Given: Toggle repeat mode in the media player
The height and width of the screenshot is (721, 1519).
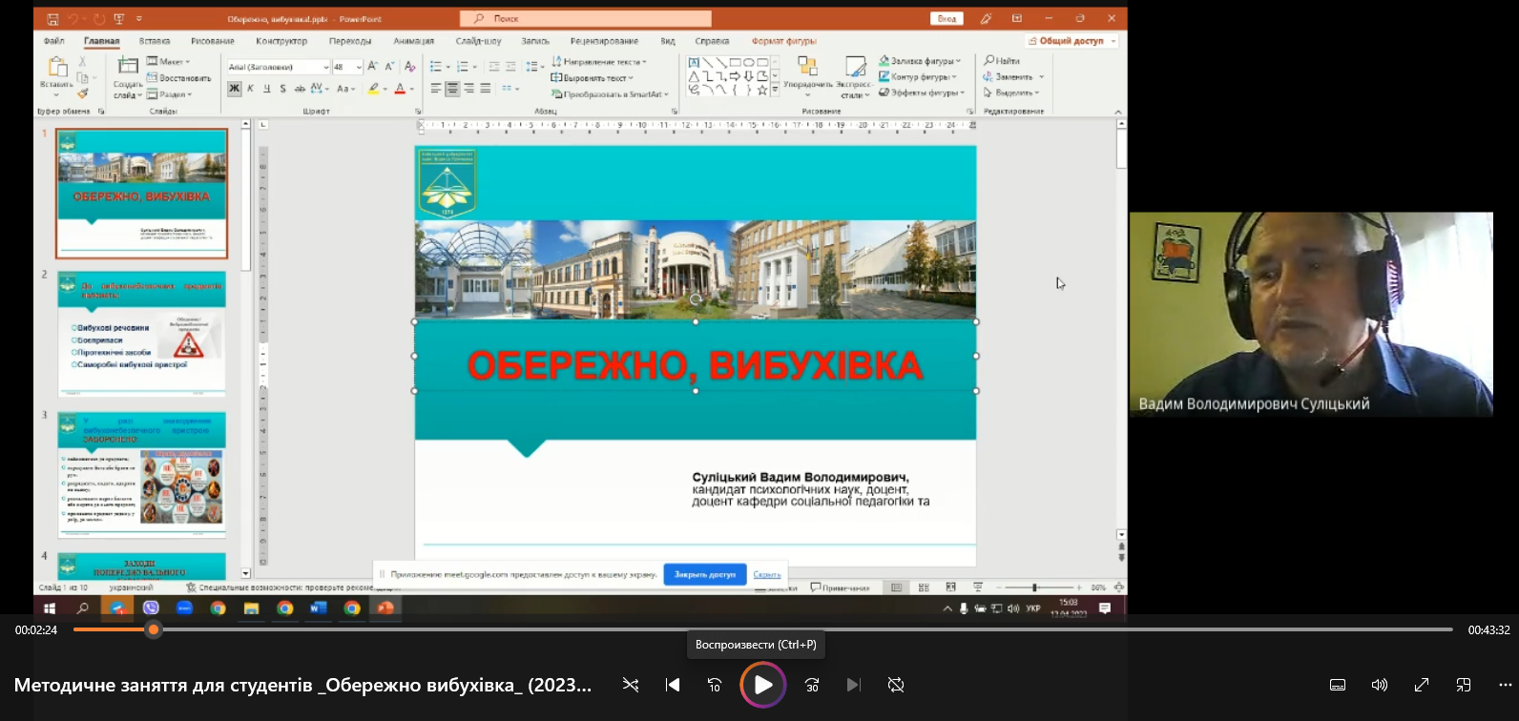Looking at the screenshot, I should [x=895, y=685].
